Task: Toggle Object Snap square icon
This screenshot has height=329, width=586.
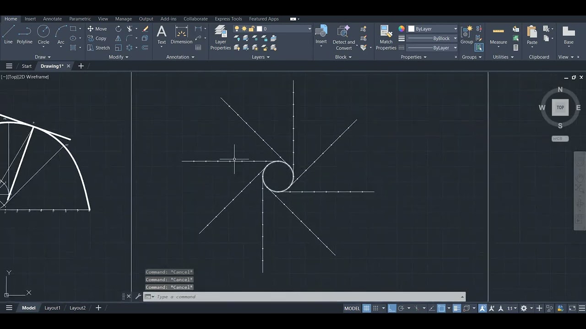Action: click(x=441, y=308)
